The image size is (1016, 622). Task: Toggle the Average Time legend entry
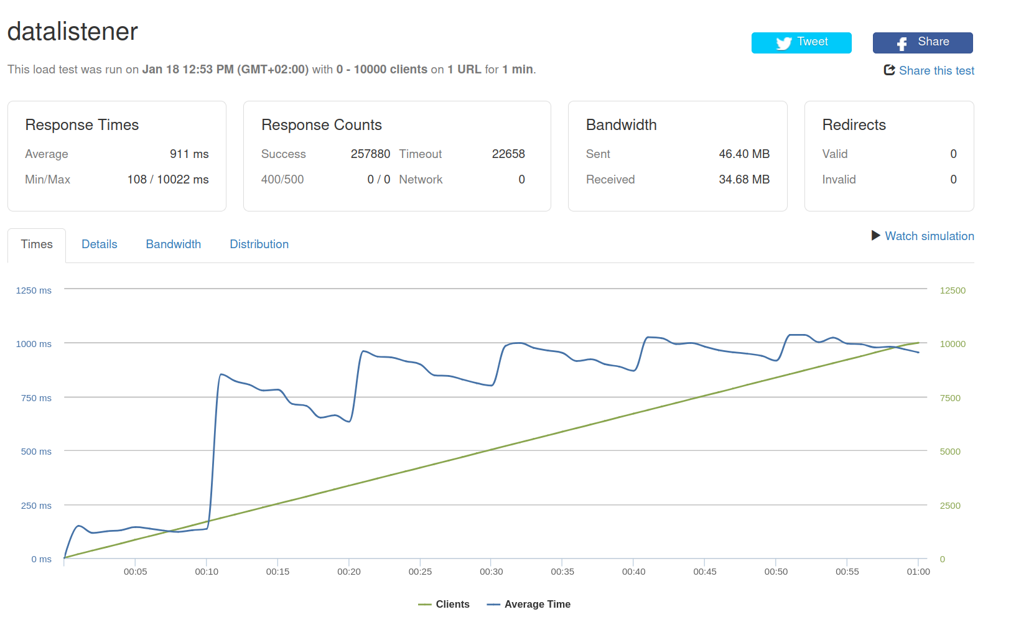tap(529, 605)
